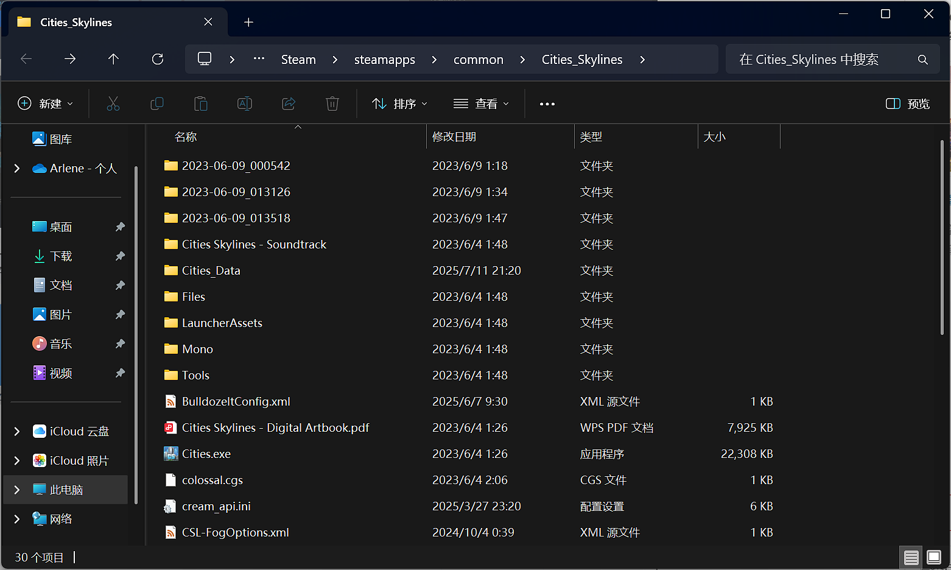Screen dimensions: 951x570
Task: Open the See more three-dots menu
Action: click(547, 104)
